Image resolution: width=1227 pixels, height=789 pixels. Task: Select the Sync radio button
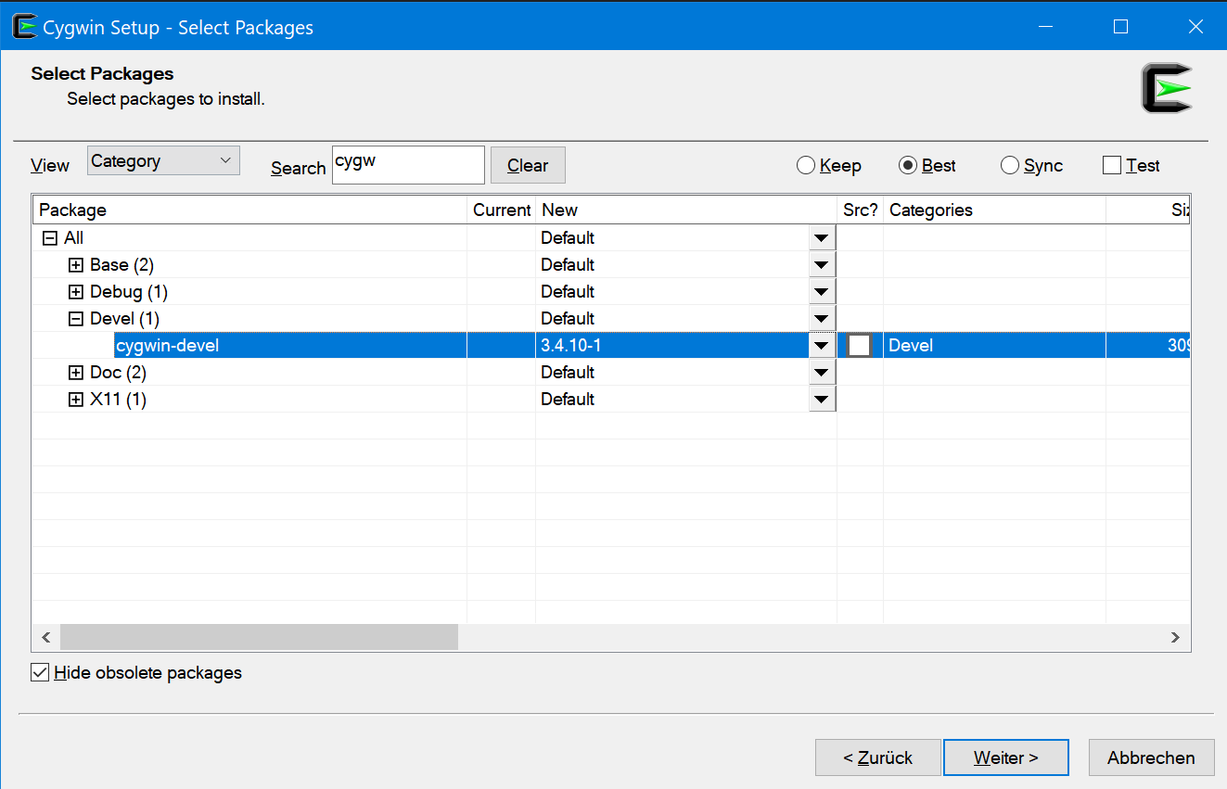pyautogui.click(x=1031, y=165)
